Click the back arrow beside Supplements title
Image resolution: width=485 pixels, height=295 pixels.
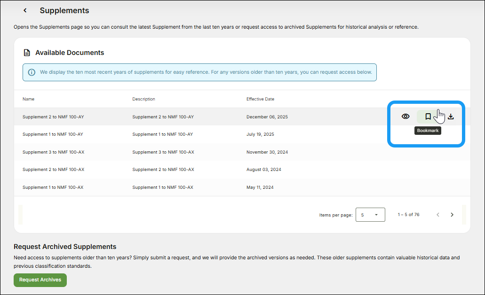pyautogui.click(x=25, y=10)
